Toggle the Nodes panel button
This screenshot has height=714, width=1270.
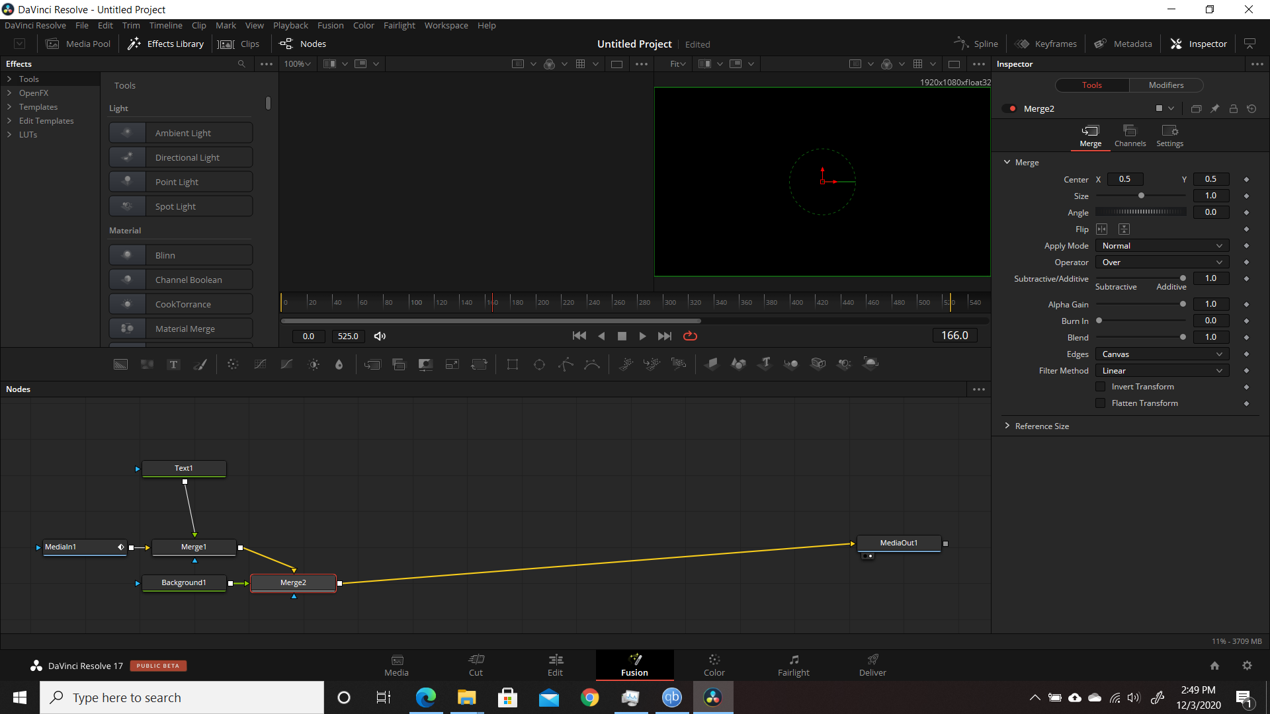(303, 44)
